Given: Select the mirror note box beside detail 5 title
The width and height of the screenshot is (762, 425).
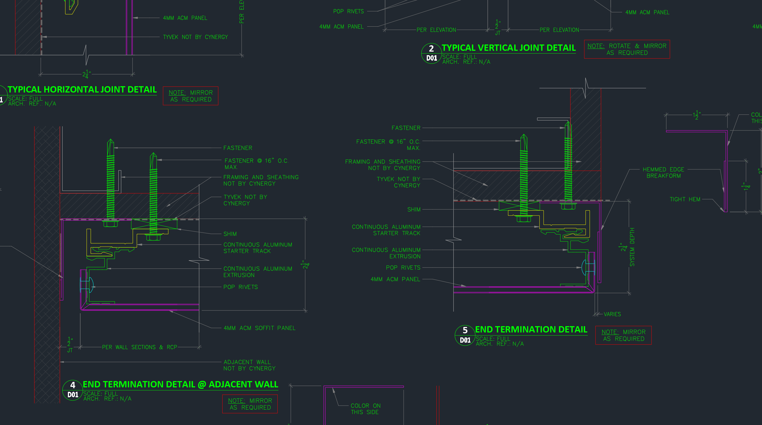Looking at the screenshot, I should (623, 335).
